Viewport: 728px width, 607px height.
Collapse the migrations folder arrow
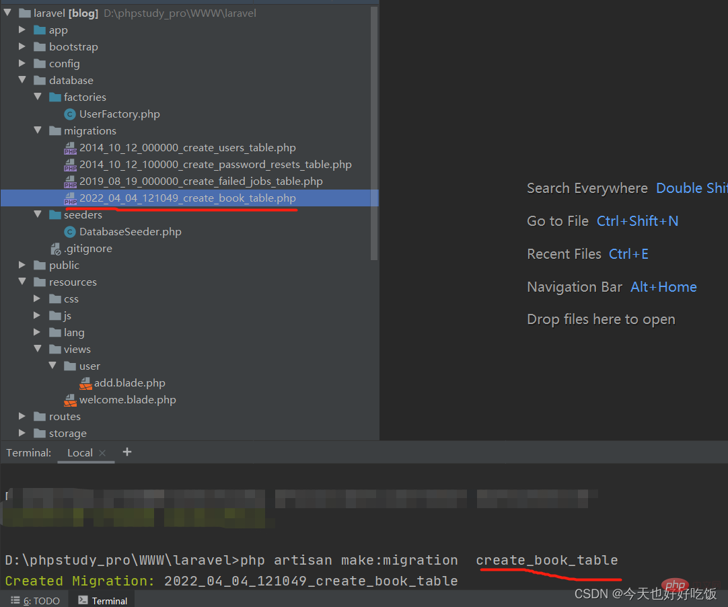pyautogui.click(x=38, y=130)
